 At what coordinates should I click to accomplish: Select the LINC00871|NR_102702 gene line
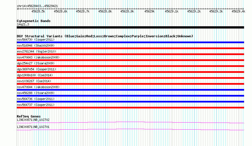pos(130,123)
